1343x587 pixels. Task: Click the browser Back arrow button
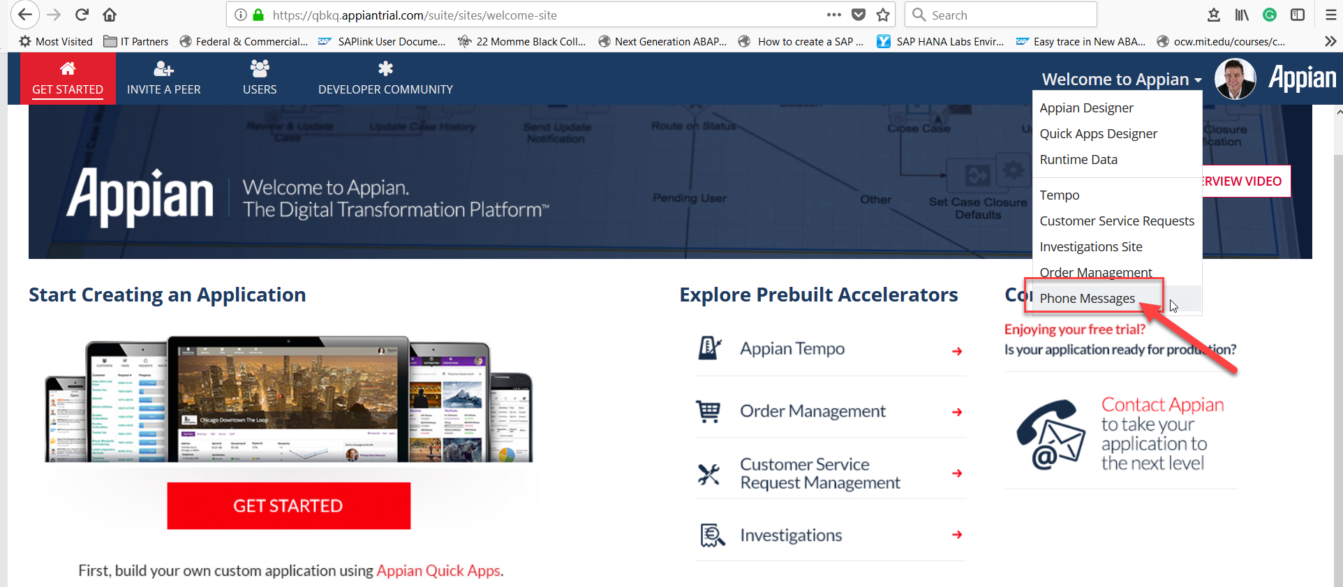[x=24, y=15]
